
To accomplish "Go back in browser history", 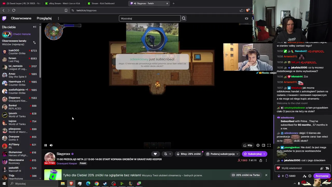I will click(3, 10).
